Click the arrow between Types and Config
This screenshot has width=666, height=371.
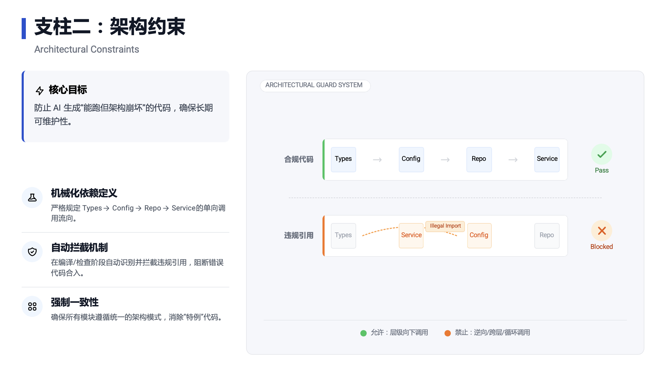point(377,160)
